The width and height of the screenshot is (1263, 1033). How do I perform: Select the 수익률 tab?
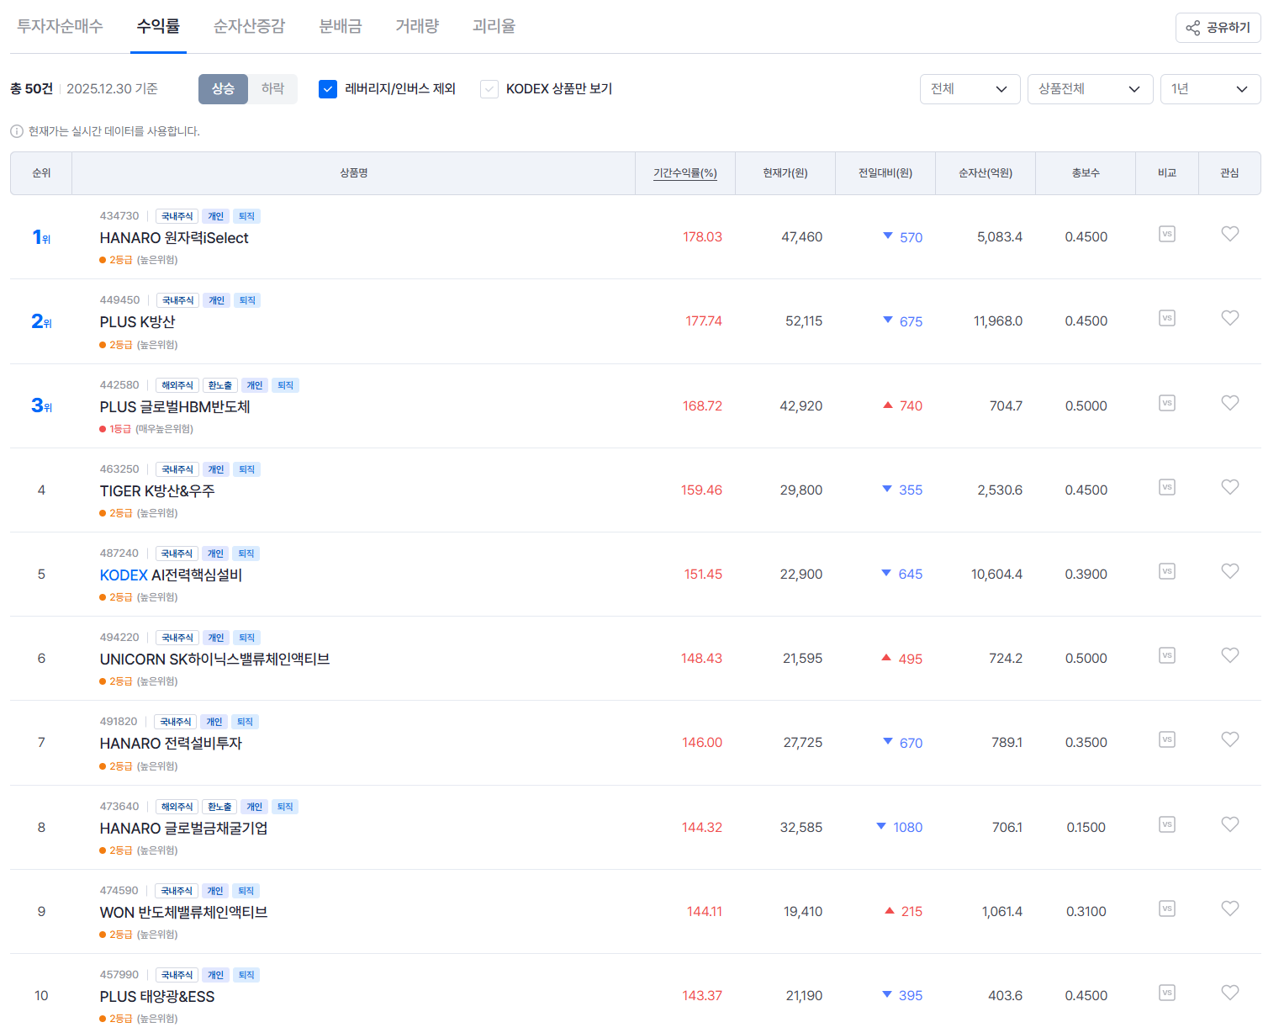click(x=158, y=26)
